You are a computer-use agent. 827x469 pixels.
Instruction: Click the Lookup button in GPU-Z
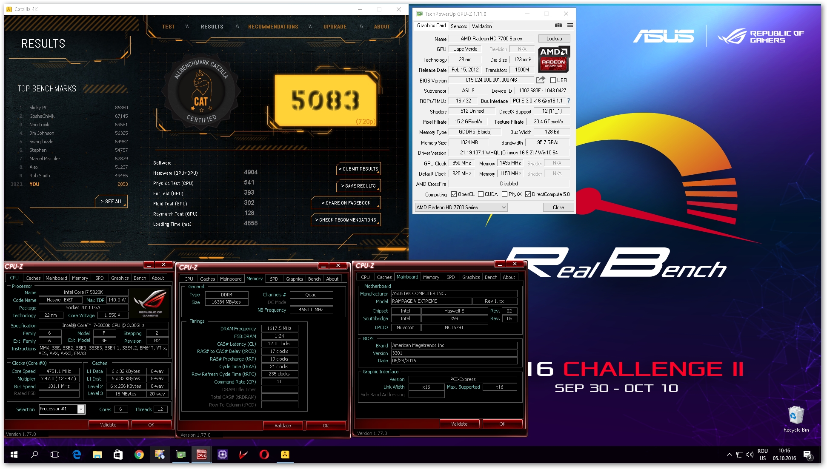[554, 39]
